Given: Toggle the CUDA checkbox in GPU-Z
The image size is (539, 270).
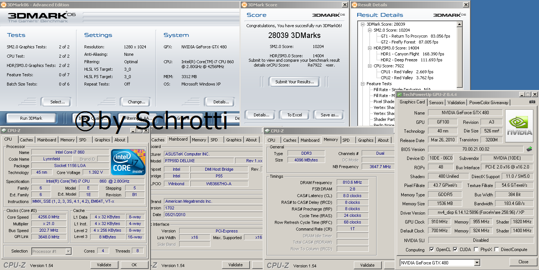Looking at the screenshot, I should pyautogui.click(x=455, y=250).
